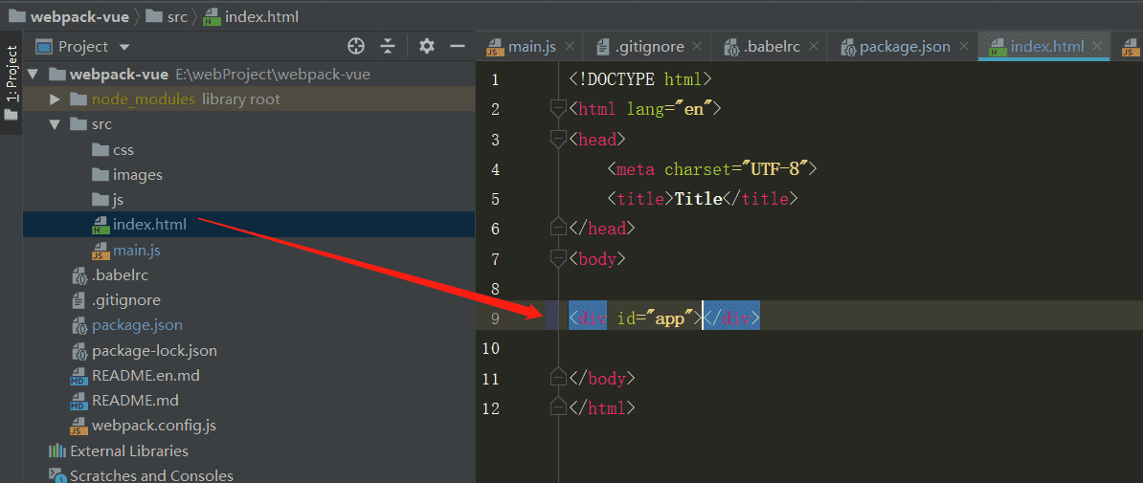Collapse all via the Project panel icon
Screen dimensions: 1143x483
coord(388,47)
